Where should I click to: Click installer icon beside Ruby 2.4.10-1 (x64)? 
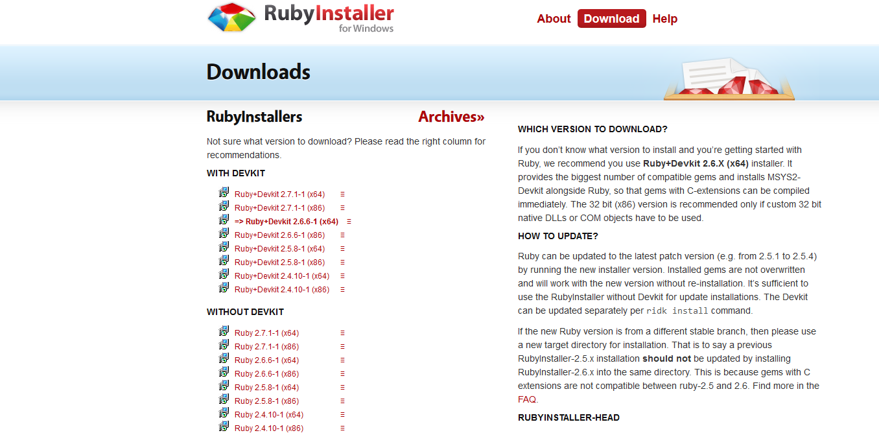tap(224, 414)
